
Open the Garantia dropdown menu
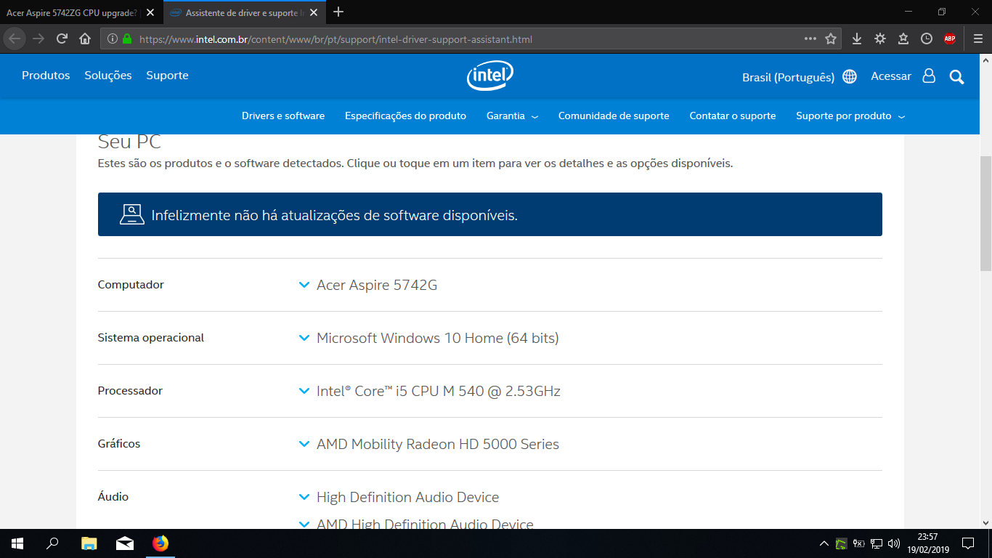click(x=512, y=116)
